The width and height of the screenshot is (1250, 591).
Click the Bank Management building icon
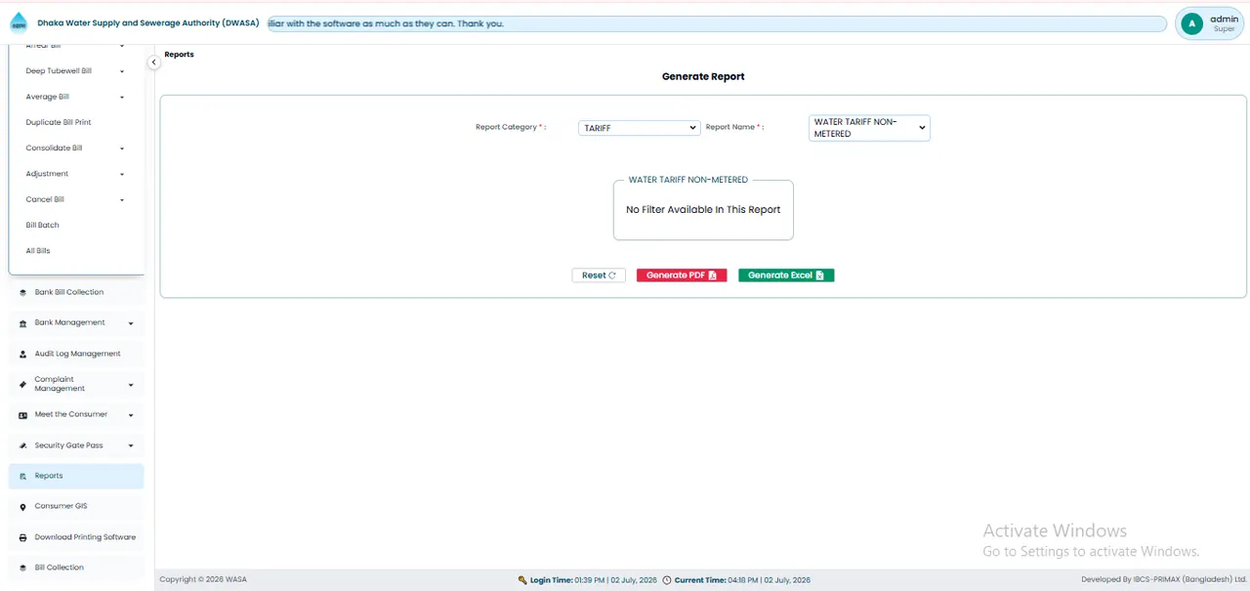(x=22, y=323)
